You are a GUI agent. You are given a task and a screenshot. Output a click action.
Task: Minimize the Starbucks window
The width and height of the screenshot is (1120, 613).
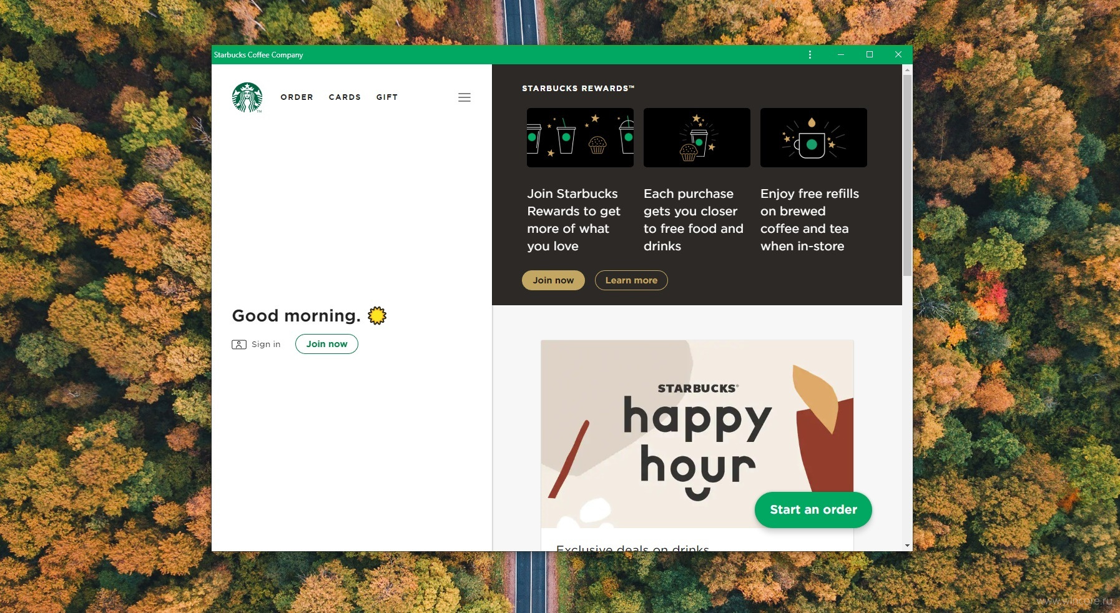841,55
